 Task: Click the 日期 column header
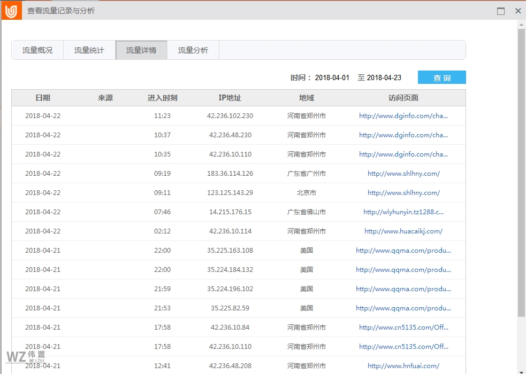(x=43, y=98)
